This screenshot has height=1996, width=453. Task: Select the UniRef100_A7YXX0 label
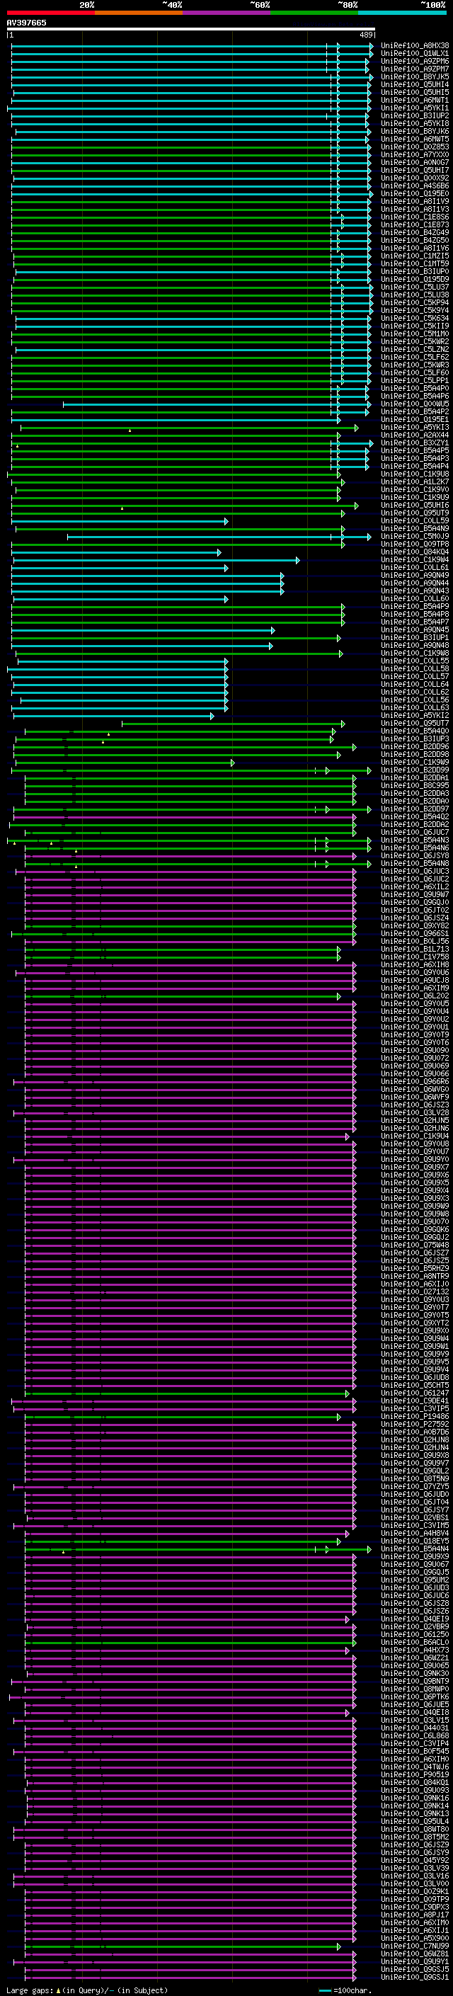pyautogui.click(x=415, y=154)
